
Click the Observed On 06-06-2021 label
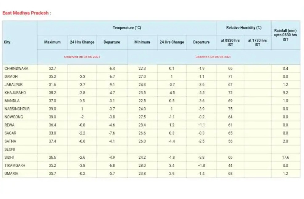[213, 57]
